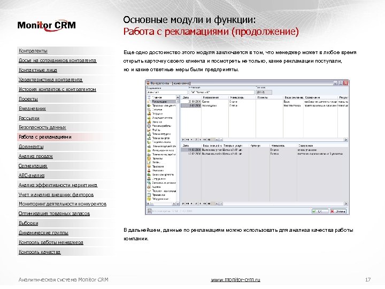
Task: Open the Документы section link
Action: coord(31,147)
